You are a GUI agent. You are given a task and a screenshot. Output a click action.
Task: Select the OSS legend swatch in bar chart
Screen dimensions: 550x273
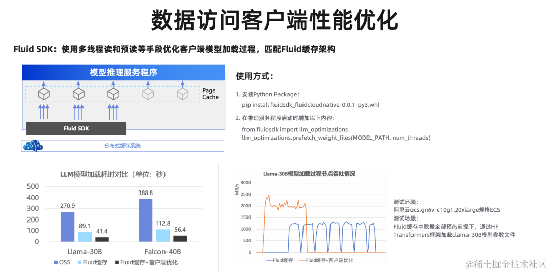click(56, 262)
